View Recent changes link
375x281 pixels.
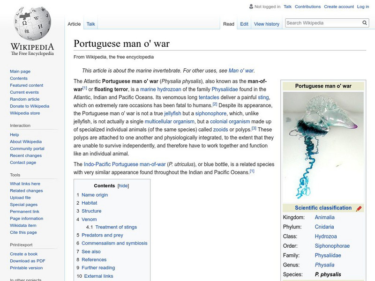click(x=26, y=155)
